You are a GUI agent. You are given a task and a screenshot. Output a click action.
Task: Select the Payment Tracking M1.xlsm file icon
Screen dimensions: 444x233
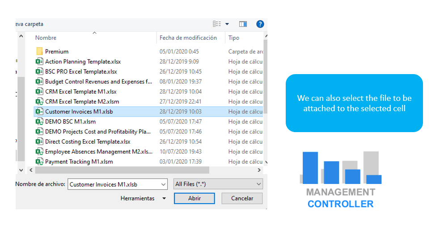[39, 162]
